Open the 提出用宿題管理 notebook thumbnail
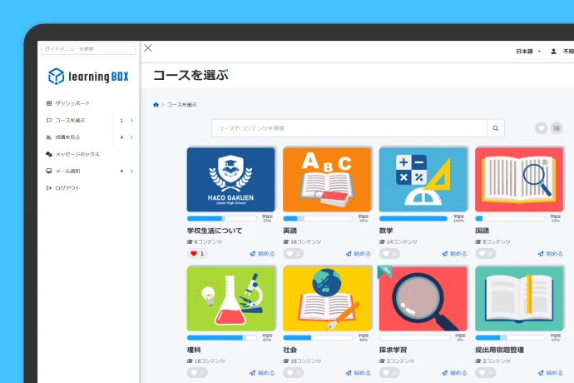Image resolution: width=574 pixels, height=383 pixels. (x=519, y=299)
